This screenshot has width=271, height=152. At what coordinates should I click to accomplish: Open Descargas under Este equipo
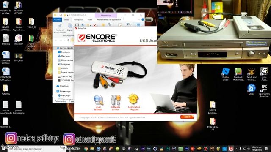coord(64,95)
